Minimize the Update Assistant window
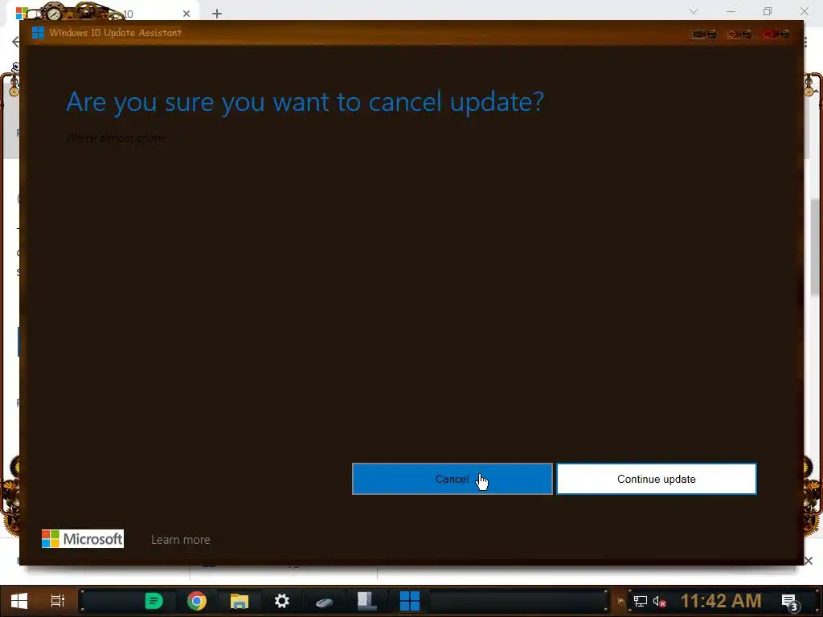This screenshot has height=617, width=823. pos(704,34)
